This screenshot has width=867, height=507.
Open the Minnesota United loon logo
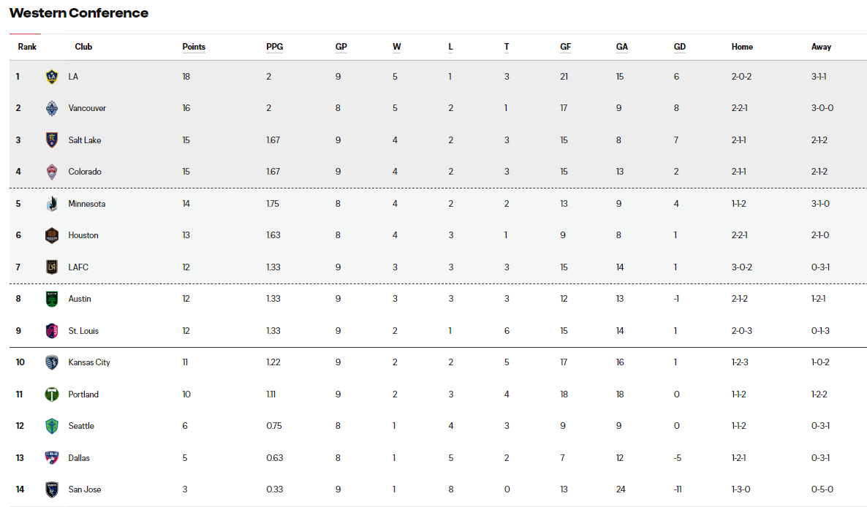coord(51,204)
